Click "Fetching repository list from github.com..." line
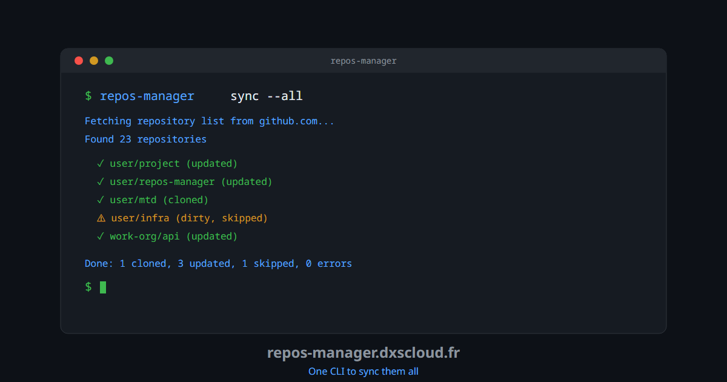The height and width of the screenshot is (382, 727). point(210,121)
